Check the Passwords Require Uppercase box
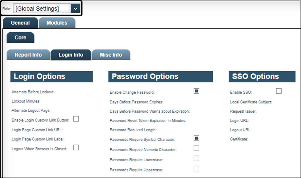The height and width of the screenshot is (178, 301). pos(196,169)
